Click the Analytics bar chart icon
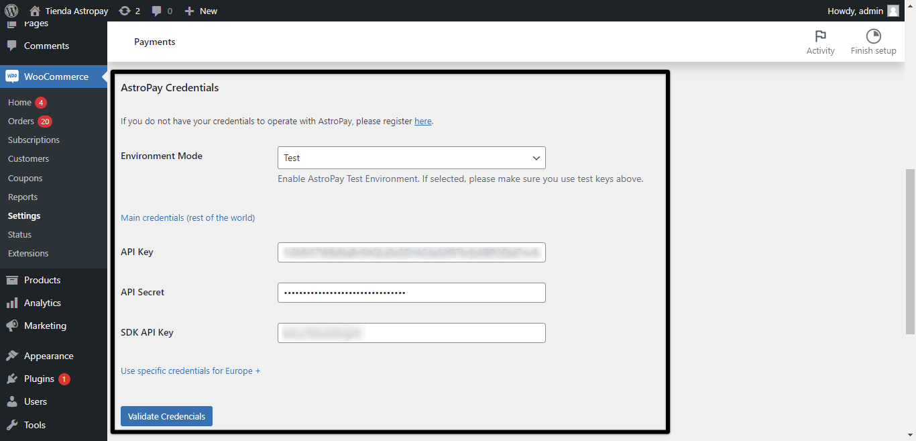Image resolution: width=916 pixels, height=441 pixels. [x=12, y=303]
